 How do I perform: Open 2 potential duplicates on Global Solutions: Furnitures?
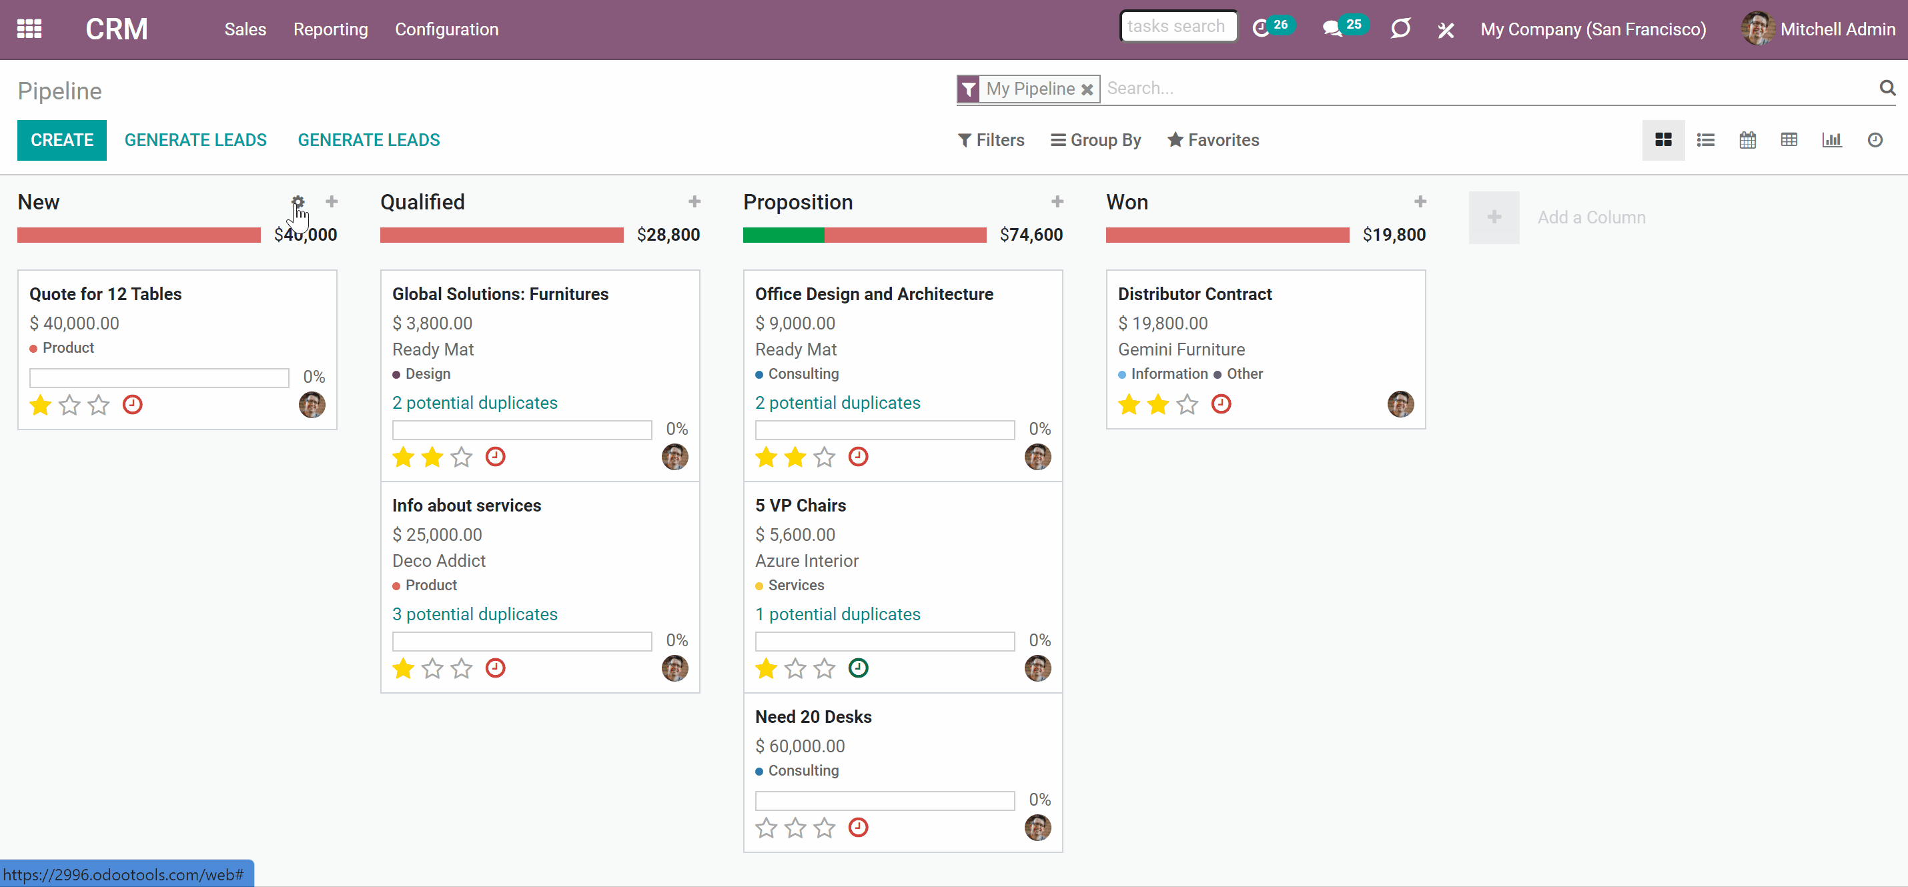[x=475, y=403]
